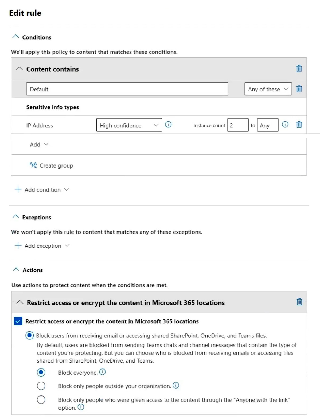The height and width of the screenshot is (419, 320).
Task: Collapse the Conditions section
Action: pyautogui.click(x=16, y=37)
